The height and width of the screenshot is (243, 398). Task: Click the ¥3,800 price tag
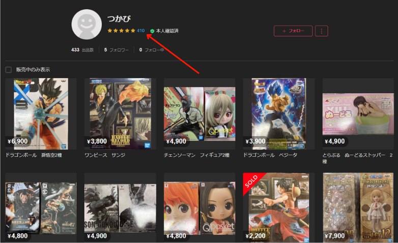coord(97,141)
